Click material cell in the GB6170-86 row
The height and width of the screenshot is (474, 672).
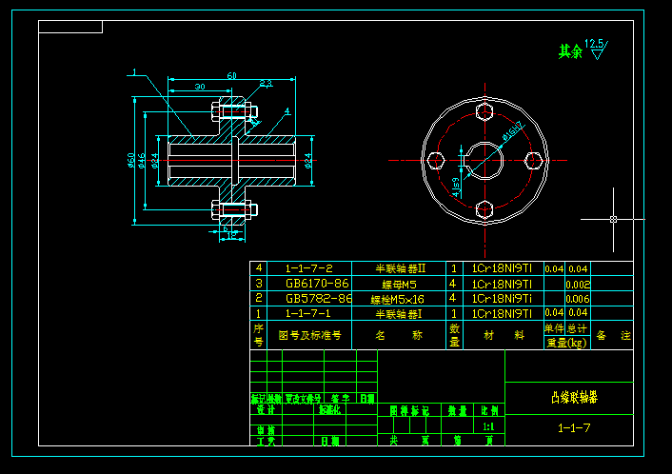point(502,284)
